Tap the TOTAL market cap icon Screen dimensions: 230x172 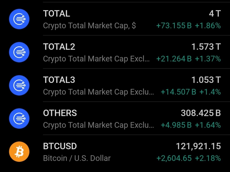(19, 19)
